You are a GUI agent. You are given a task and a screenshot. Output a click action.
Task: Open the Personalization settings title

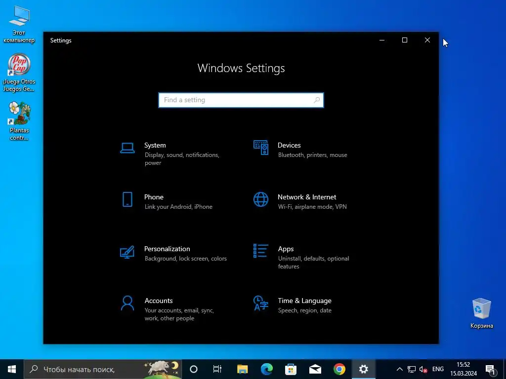167,249
